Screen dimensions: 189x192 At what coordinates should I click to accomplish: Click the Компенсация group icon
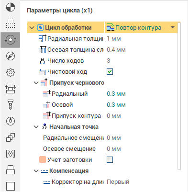click(44, 171)
